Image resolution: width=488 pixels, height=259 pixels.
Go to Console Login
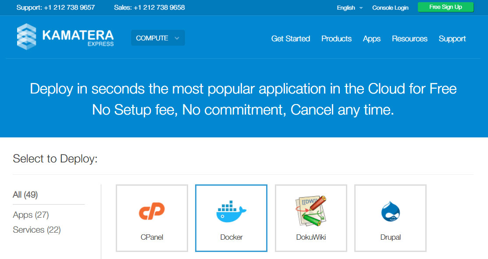pos(390,8)
